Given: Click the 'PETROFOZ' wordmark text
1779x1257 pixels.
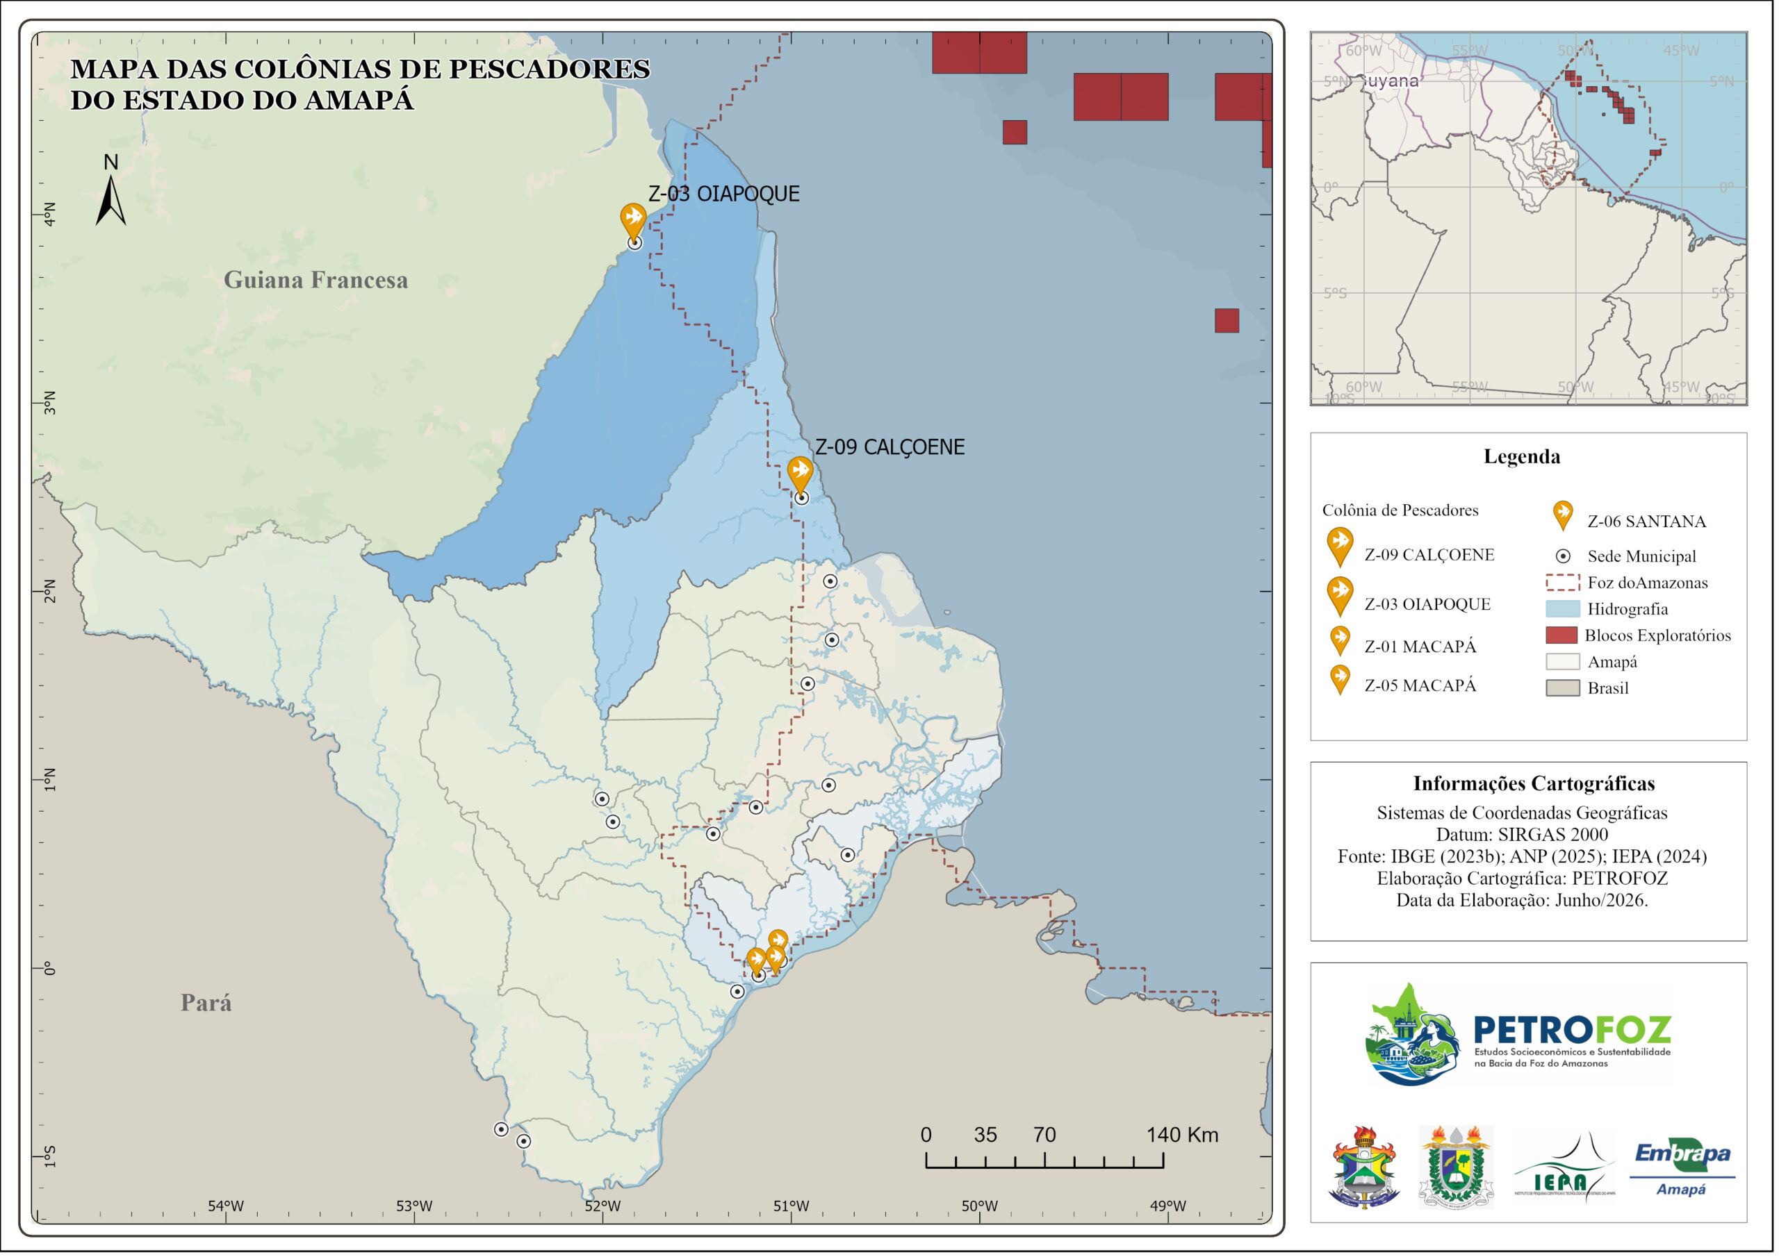Looking at the screenshot, I should click(x=1574, y=1031).
